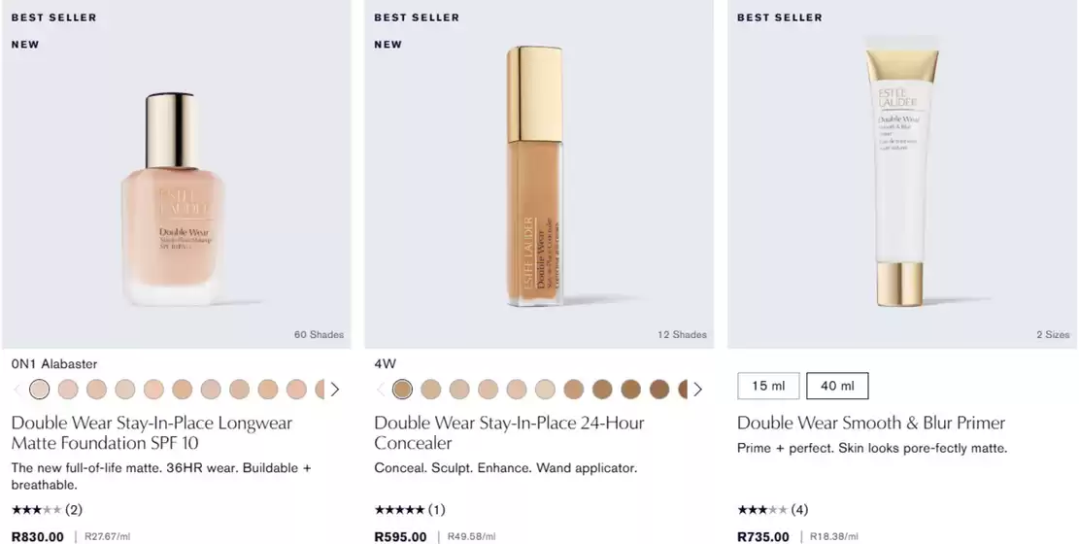The width and height of the screenshot is (1079, 544).
Task: Select the 15 ml primer size
Action: [768, 386]
